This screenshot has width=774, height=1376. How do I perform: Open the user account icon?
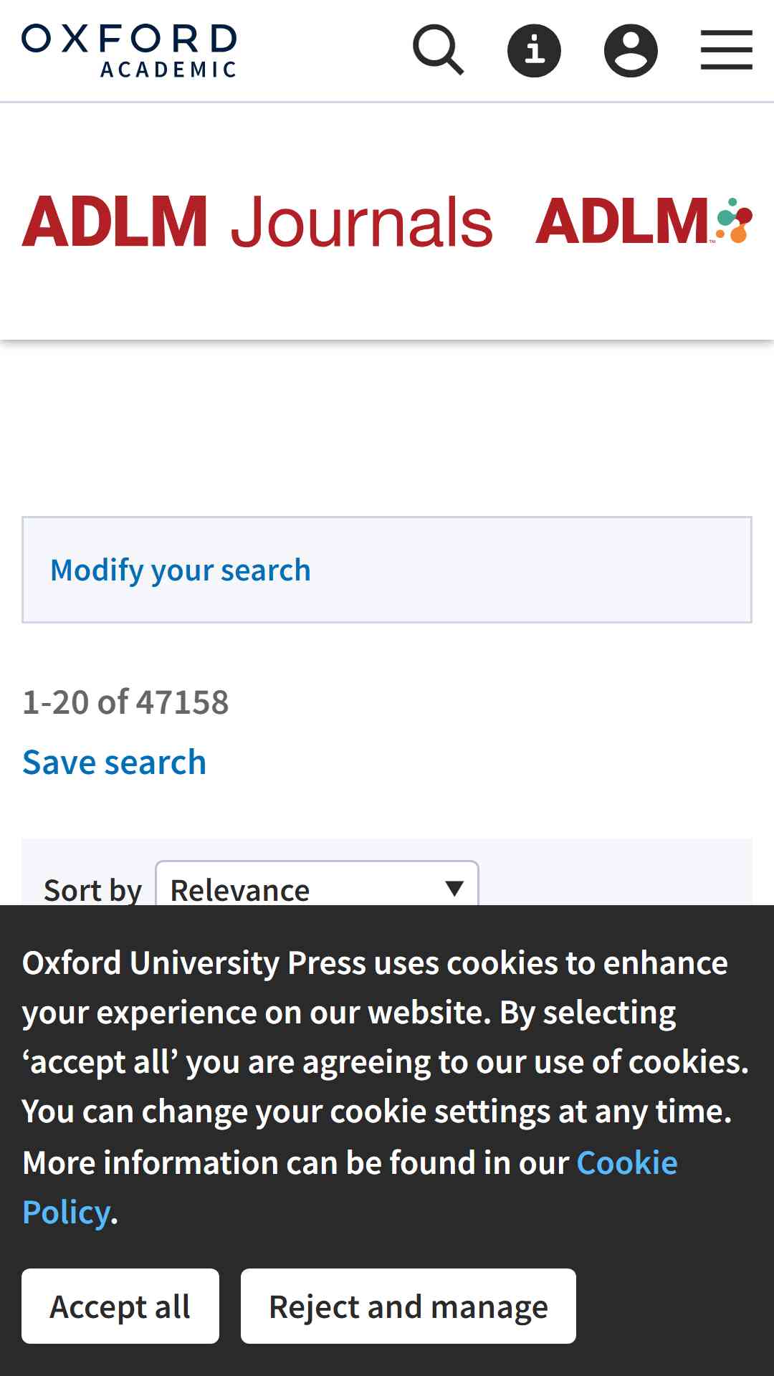pyautogui.click(x=631, y=50)
